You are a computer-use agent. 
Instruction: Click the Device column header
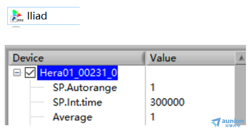coord(77,58)
